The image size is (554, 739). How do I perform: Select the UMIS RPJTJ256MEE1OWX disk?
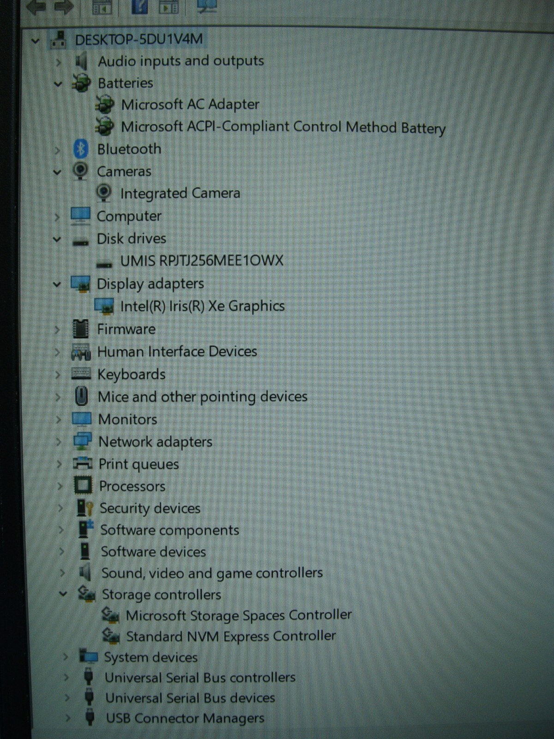pyautogui.click(x=202, y=261)
